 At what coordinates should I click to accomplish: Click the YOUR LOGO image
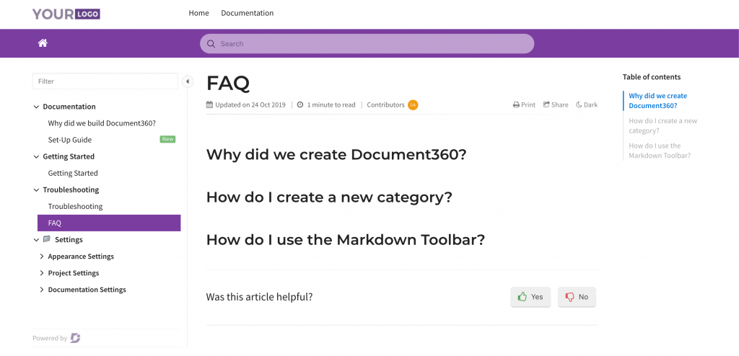(66, 14)
